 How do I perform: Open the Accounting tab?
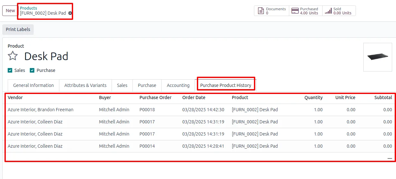tap(178, 85)
